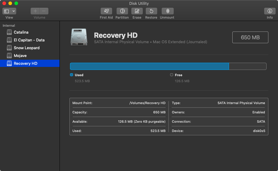Click the volume type subtitle text

click(151, 42)
